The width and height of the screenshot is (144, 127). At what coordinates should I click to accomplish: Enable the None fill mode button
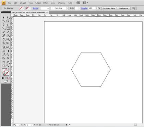pos(9,78)
